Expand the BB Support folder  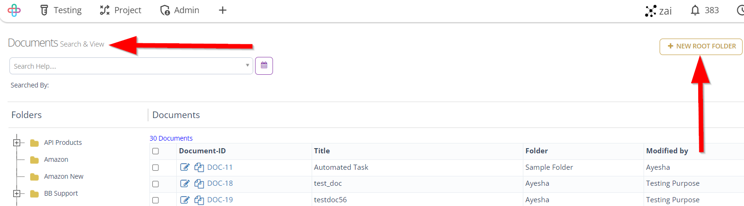[x=17, y=193]
